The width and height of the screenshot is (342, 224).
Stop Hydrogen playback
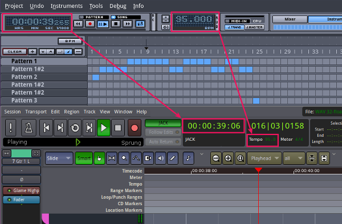coord(116,24)
